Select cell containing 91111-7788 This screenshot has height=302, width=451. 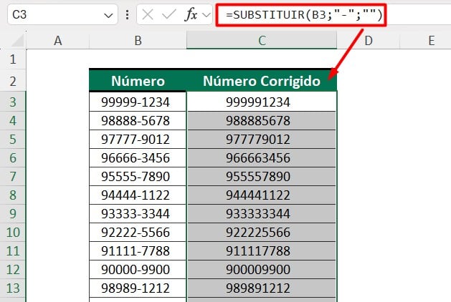pos(138,251)
